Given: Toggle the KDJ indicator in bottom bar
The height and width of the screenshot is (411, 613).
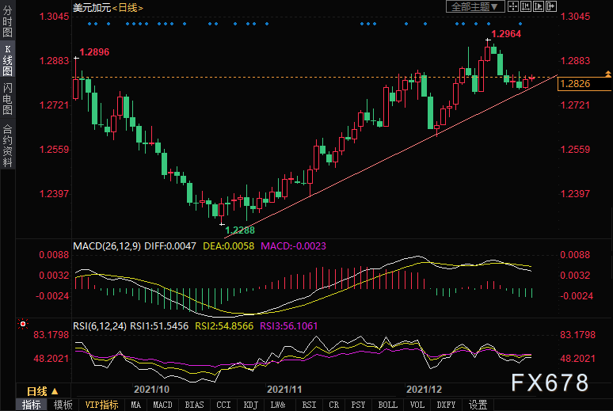Looking at the screenshot, I should click(x=249, y=405).
